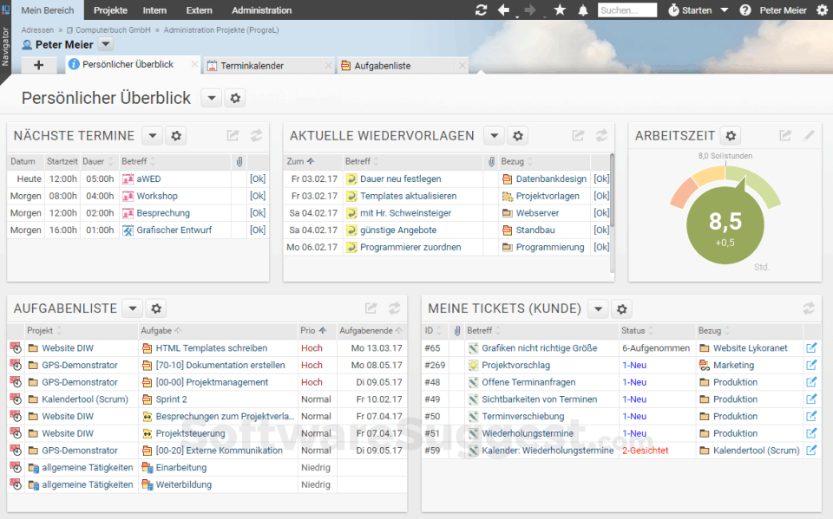Mark Datenbankdesign Wiedervorlage as Ok
Image resolution: width=833 pixels, height=519 pixels.
tap(601, 179)
